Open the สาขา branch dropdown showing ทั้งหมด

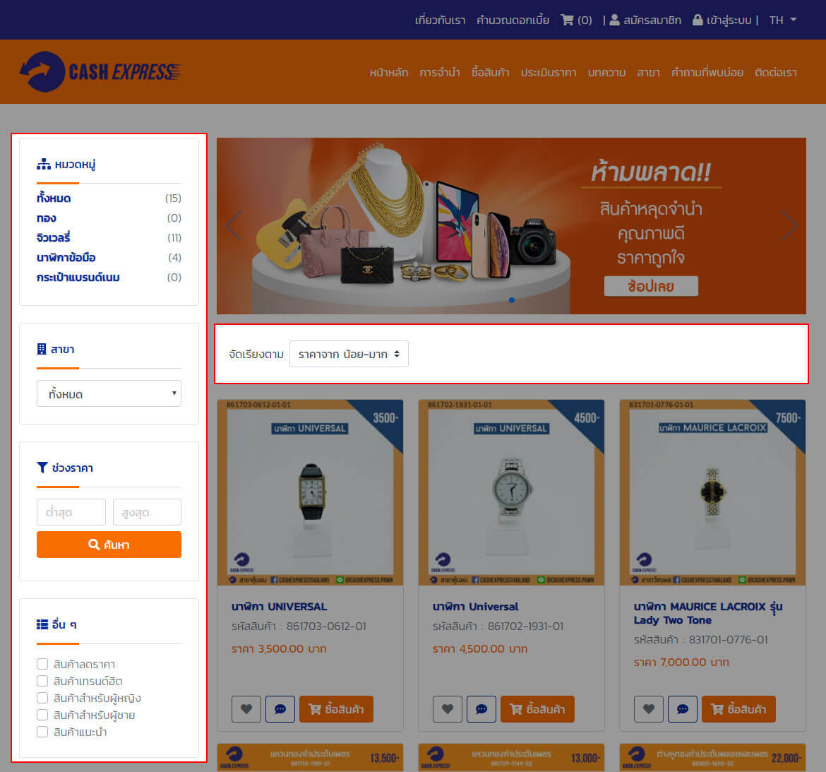coord(109,393)
